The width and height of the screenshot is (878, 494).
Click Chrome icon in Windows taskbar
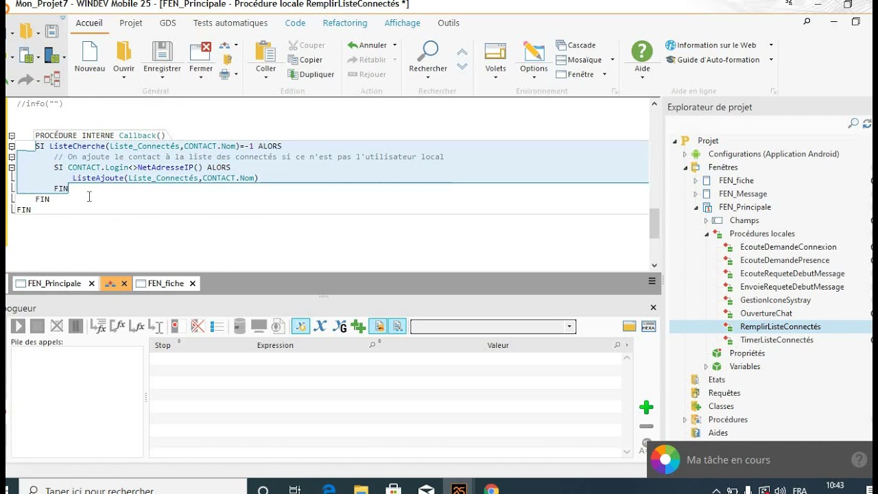click(x=491, y=490)
